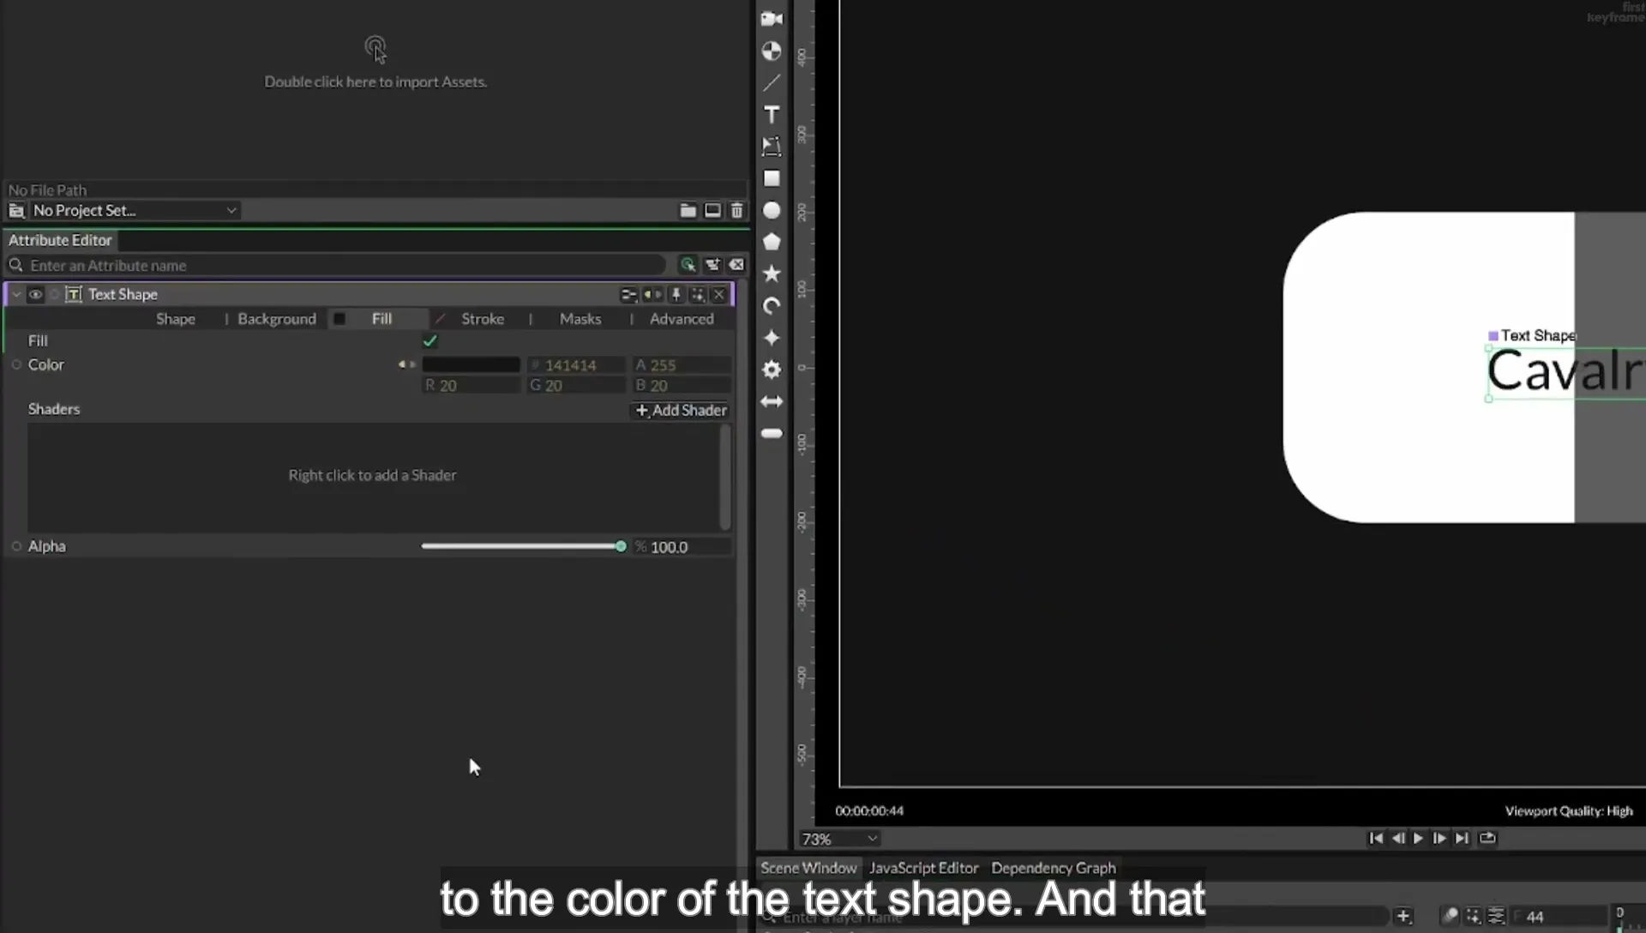Select the Text tool in the toolbar
This screenshot has width=1646, height=933.
tap(772, 115)
